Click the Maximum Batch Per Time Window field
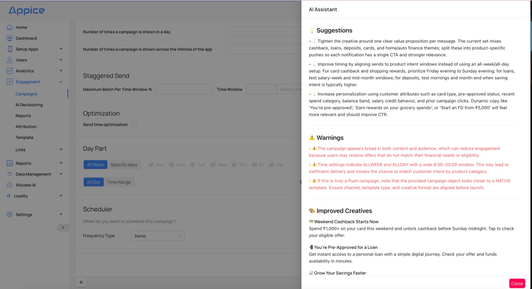The height and width of the screenshot is (289, 532). point(184,89)
